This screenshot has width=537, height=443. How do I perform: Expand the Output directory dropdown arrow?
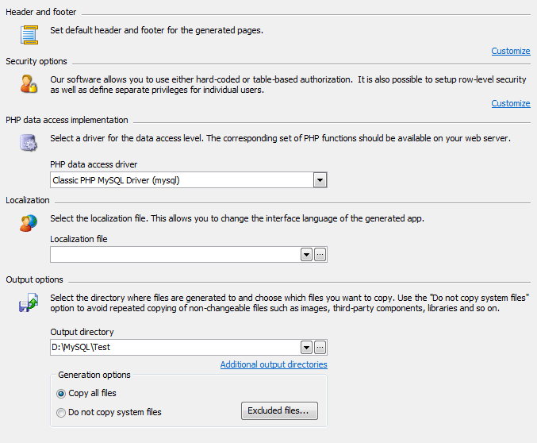(x=306, y=348)
